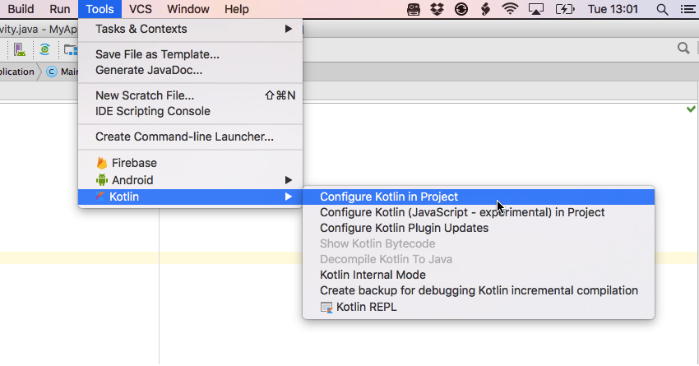Select Configure Kotlin Plugin Updates

tap(404, 228)
